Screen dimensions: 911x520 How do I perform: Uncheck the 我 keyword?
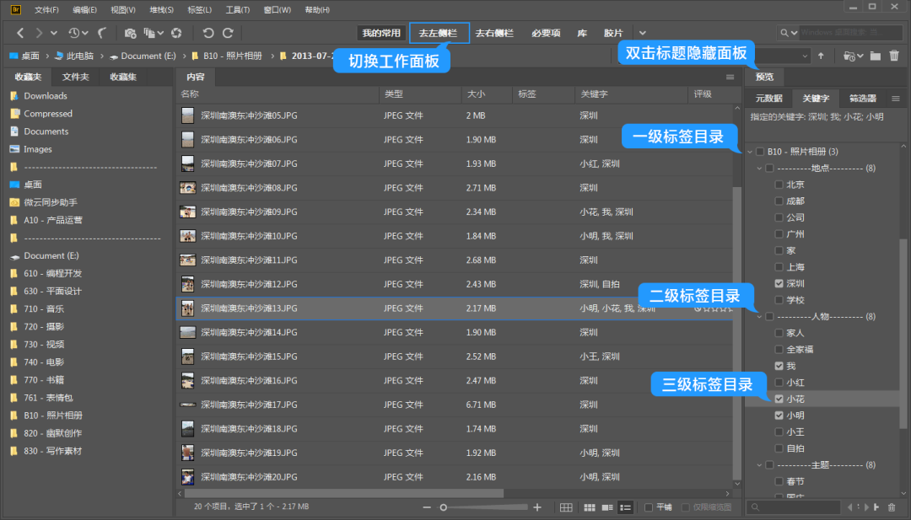pyautogui.click(x=779, y=366)
